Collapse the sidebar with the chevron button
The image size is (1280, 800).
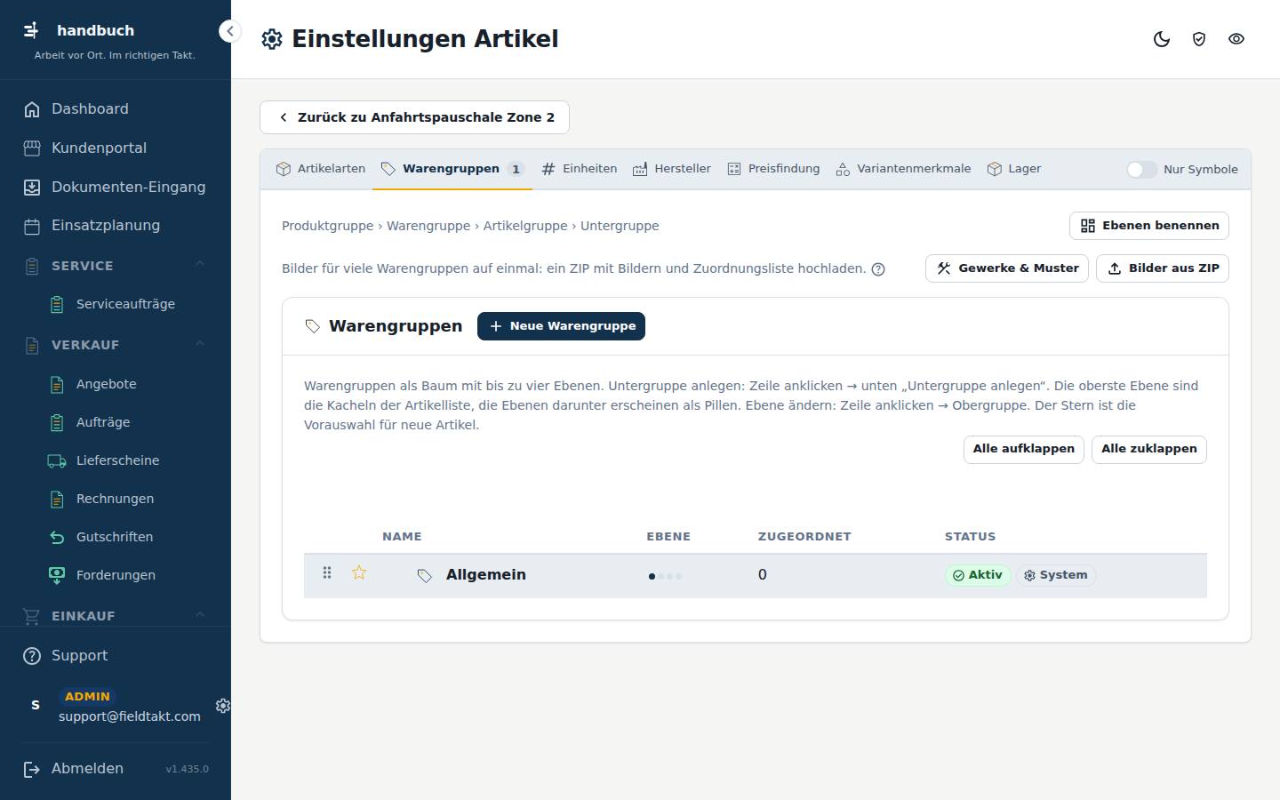pos(229,31)
